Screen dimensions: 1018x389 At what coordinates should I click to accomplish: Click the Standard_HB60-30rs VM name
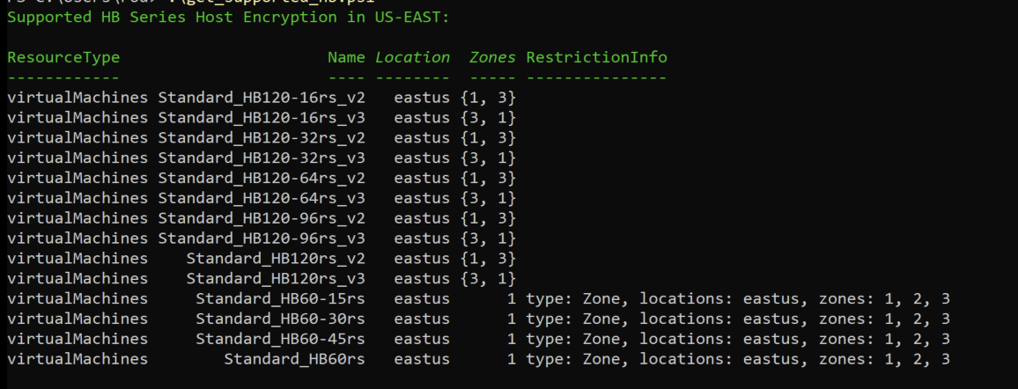pos(280,319)
